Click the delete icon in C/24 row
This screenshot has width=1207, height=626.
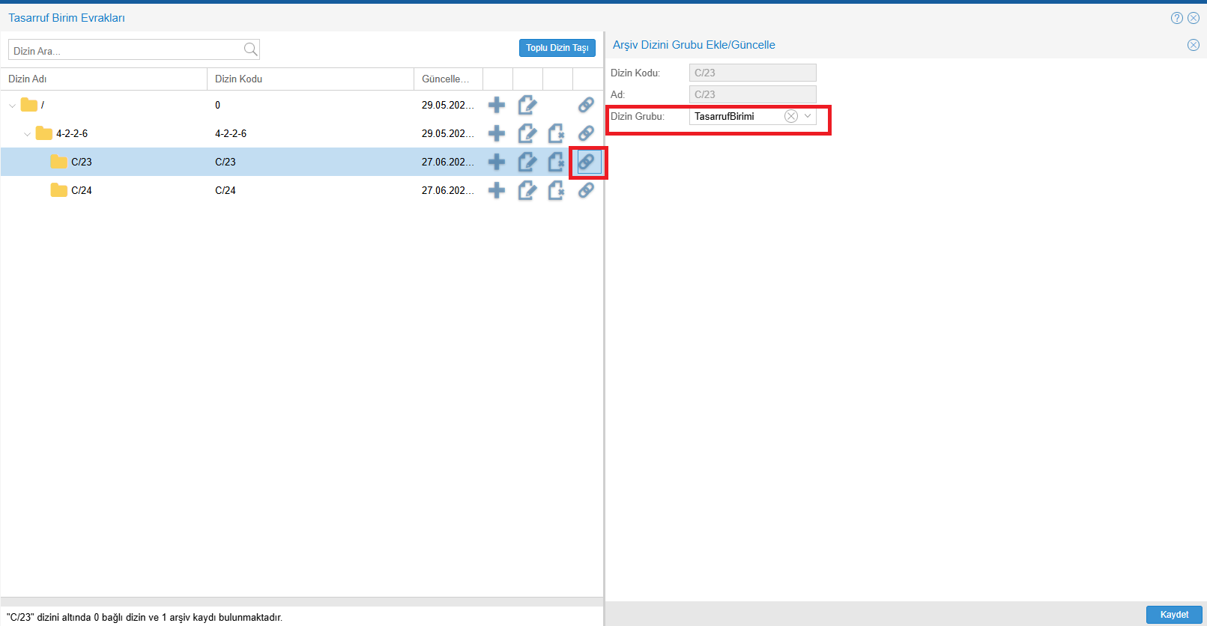pos(556,190)
